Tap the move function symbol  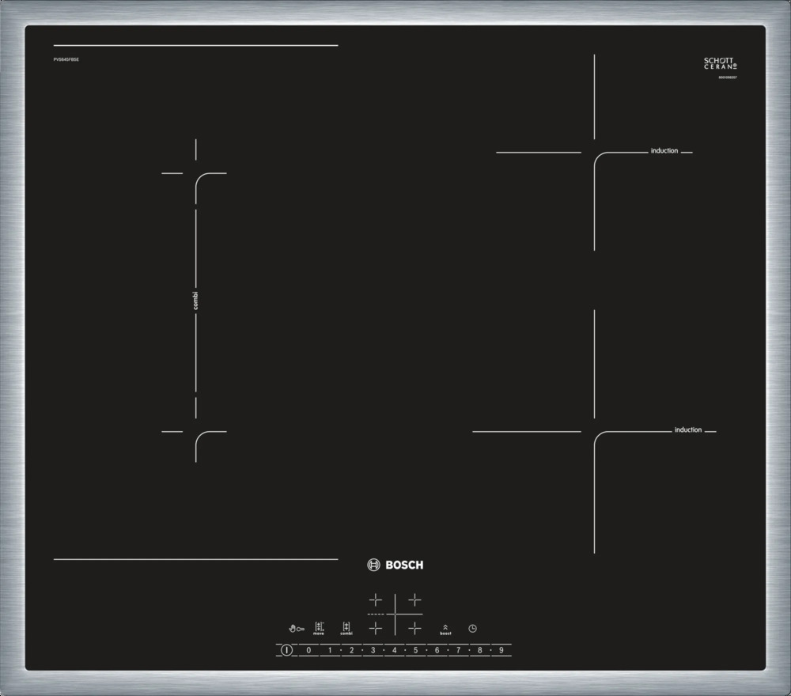tap(319, 629)
